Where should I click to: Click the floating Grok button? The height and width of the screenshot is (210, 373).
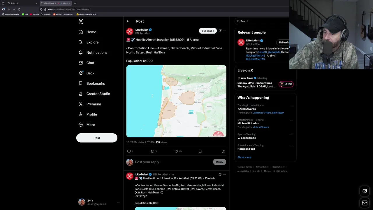pyautogui.click(x=365, y=191)
